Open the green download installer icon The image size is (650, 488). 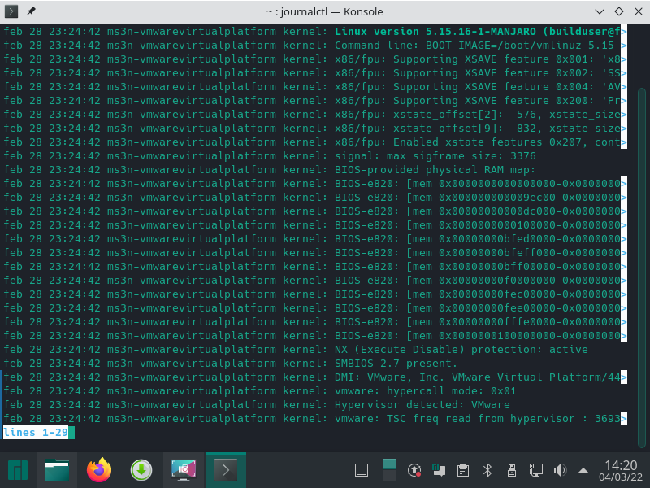coord(141,470)
